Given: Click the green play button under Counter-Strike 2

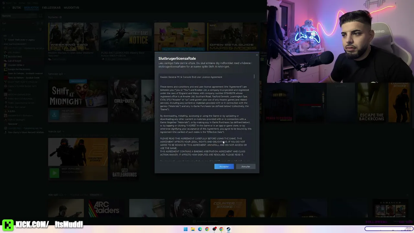Looking at the screenshot, I should (54, 173).
